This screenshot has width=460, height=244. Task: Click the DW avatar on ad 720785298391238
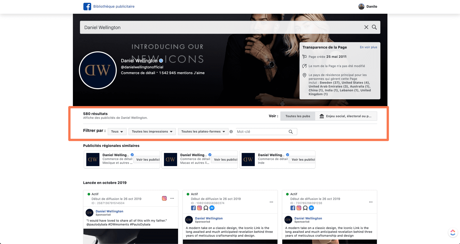point(288,220)
